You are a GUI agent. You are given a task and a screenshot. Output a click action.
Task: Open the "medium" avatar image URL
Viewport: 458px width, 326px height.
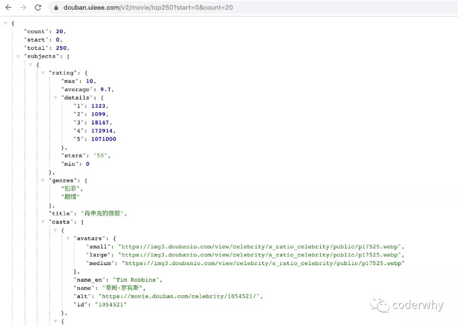263,263
